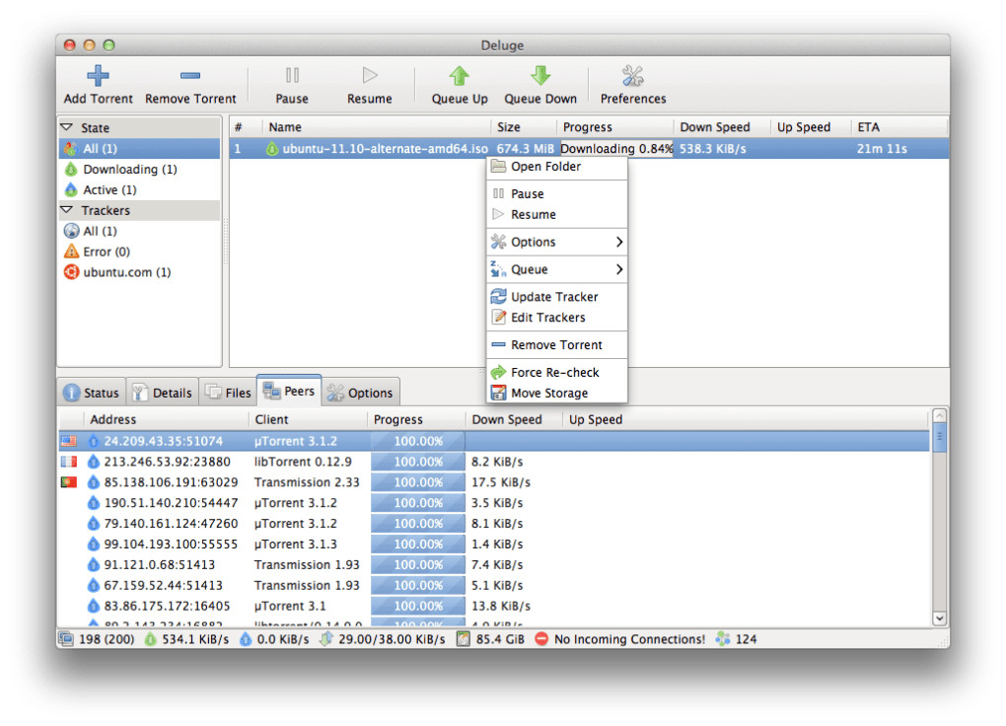Choose Open Folder in context menu
The image size is (1006, 726).
[x=557, y=167]
